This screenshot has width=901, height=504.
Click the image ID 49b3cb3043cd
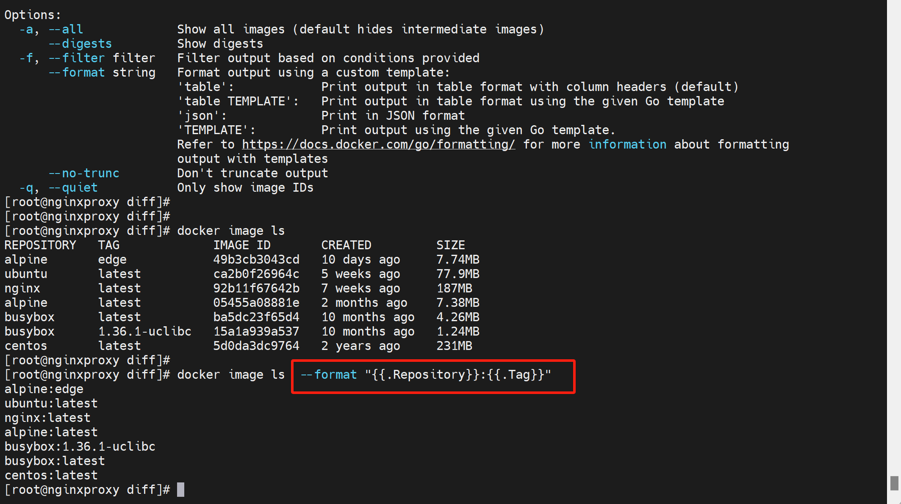coord(256,259)
